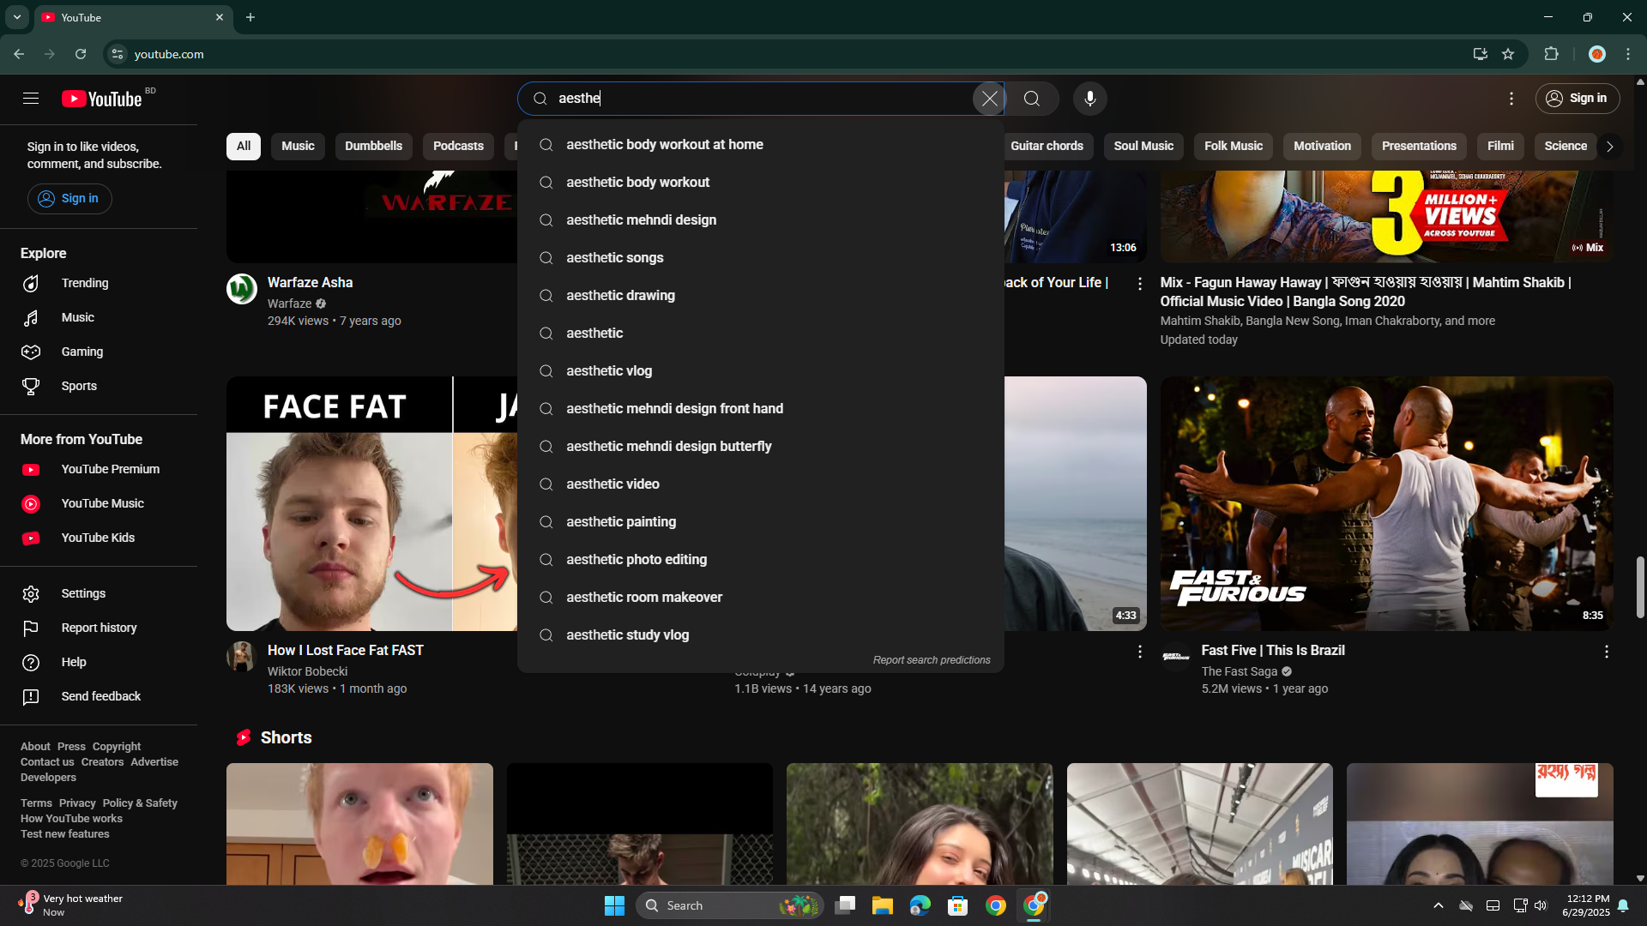Click the taskbar Search box
This screenshot has height=926, width=1647.
[730, 905]
